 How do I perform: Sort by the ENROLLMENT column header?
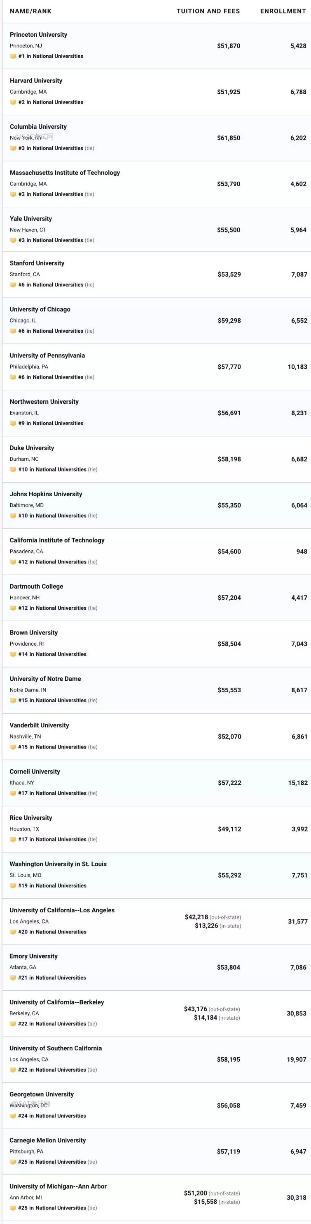pyautogui.click(x=283, y=11)
